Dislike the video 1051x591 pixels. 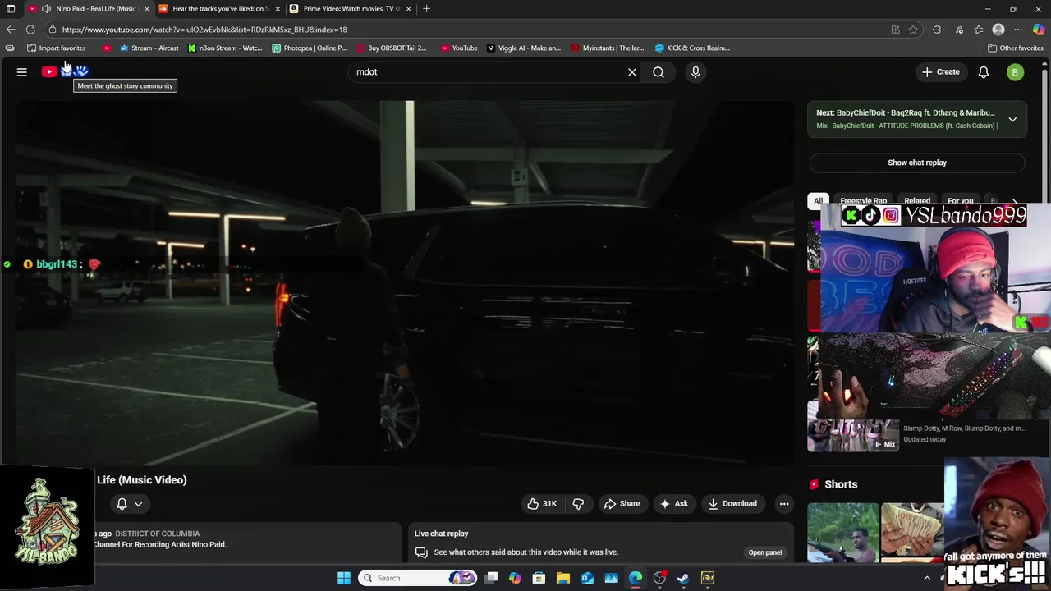point(578,504)
